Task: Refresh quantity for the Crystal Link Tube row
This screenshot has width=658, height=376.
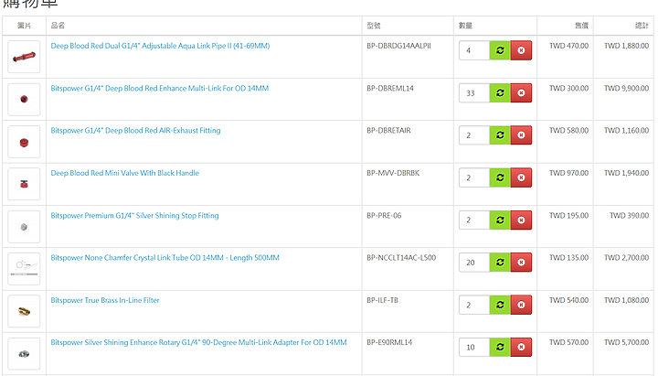Action: tap(500, 263)
